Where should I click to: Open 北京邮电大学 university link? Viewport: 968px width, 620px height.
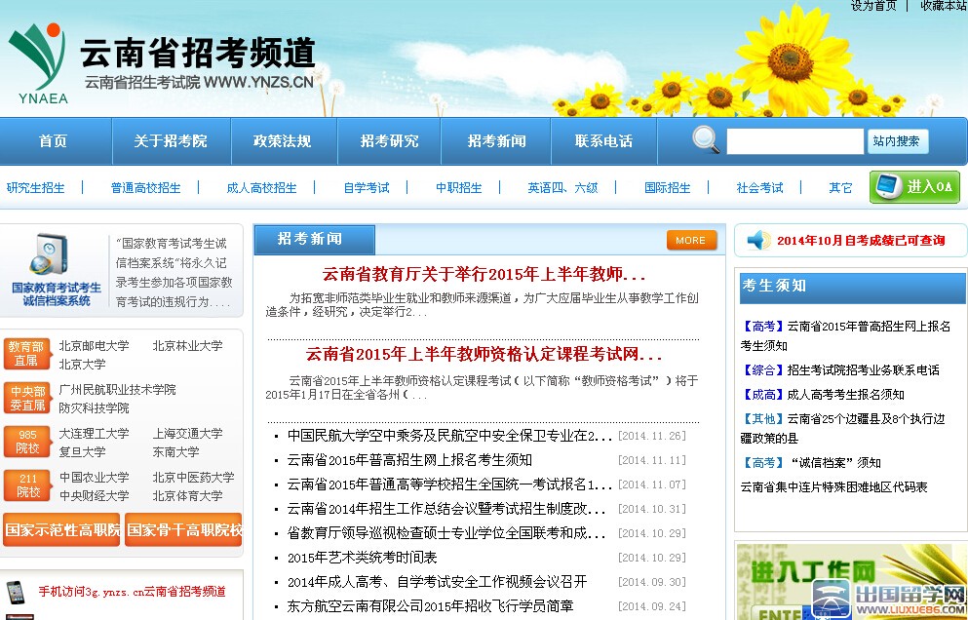[94, 345]
